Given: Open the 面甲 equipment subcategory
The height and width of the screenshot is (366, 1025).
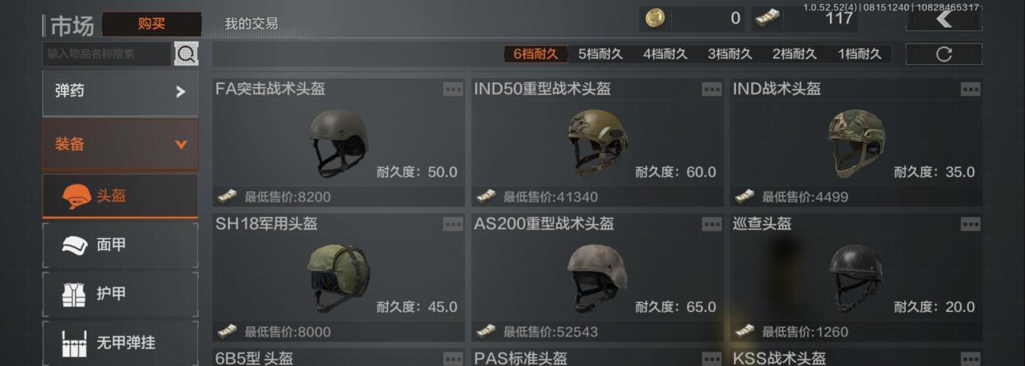Looking at the screenshot, I should [120, 246].
